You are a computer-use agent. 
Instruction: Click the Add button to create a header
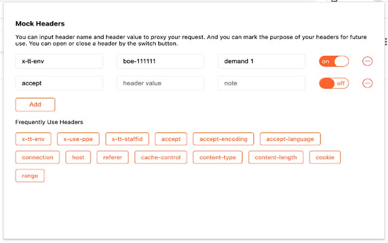click(x=35, y=104)
